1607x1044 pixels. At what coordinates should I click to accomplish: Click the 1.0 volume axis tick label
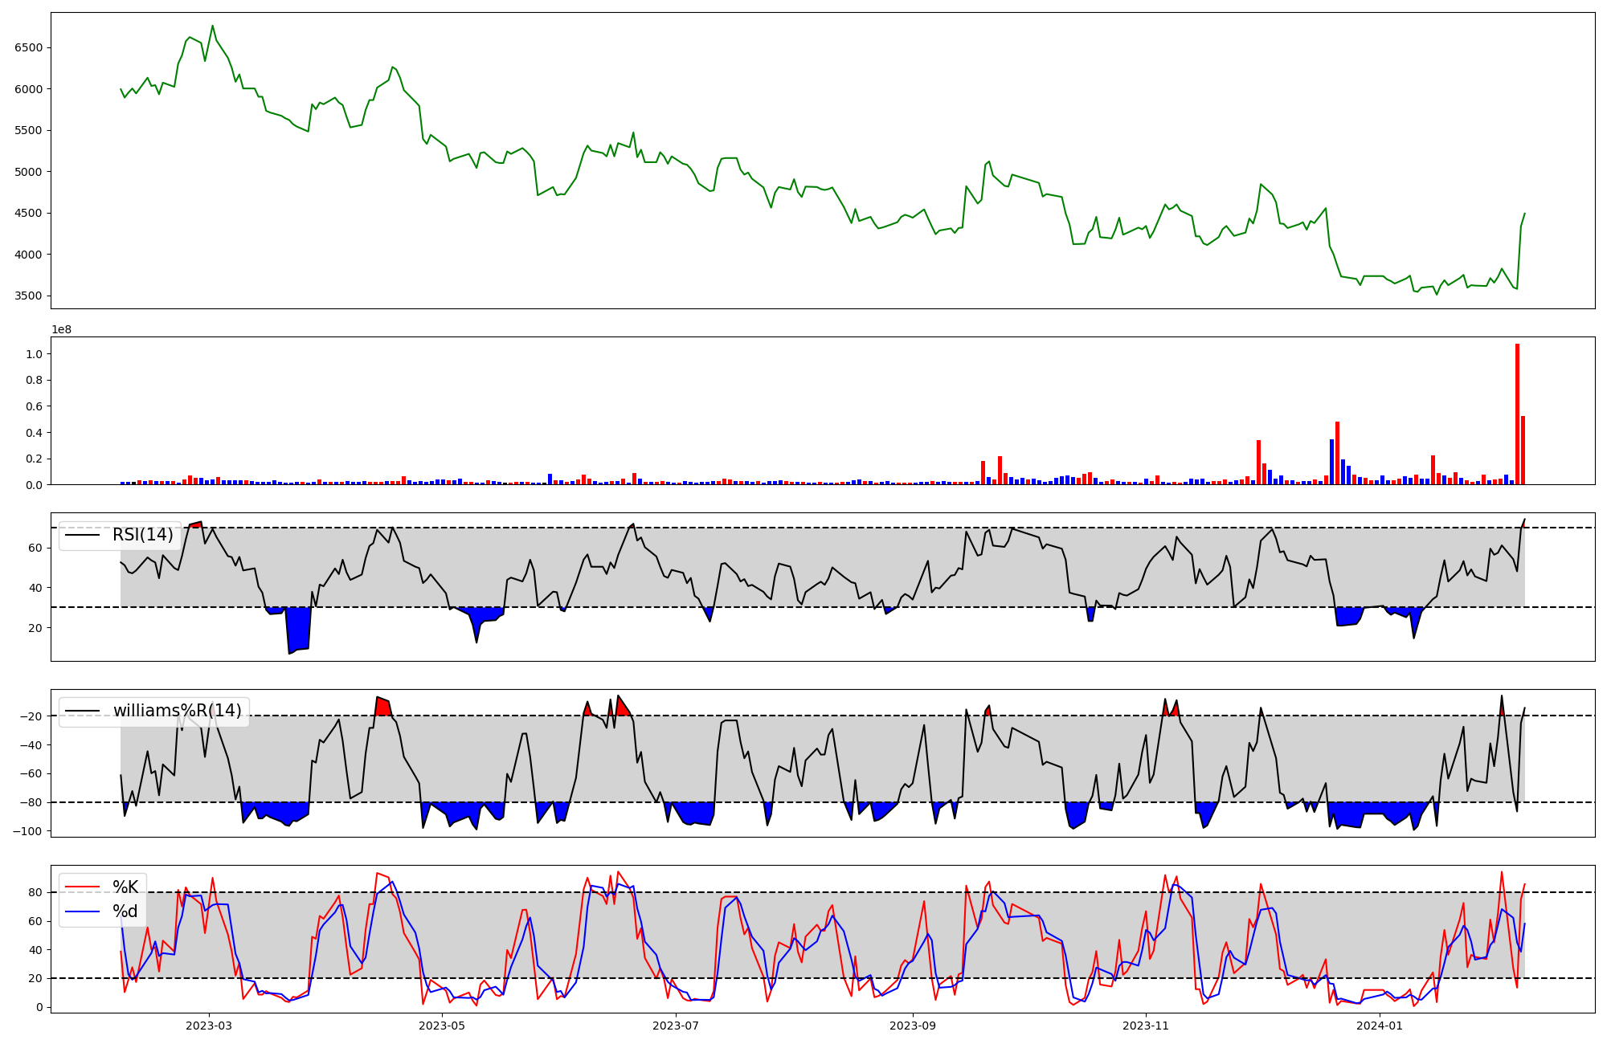[x=34, y=354]
